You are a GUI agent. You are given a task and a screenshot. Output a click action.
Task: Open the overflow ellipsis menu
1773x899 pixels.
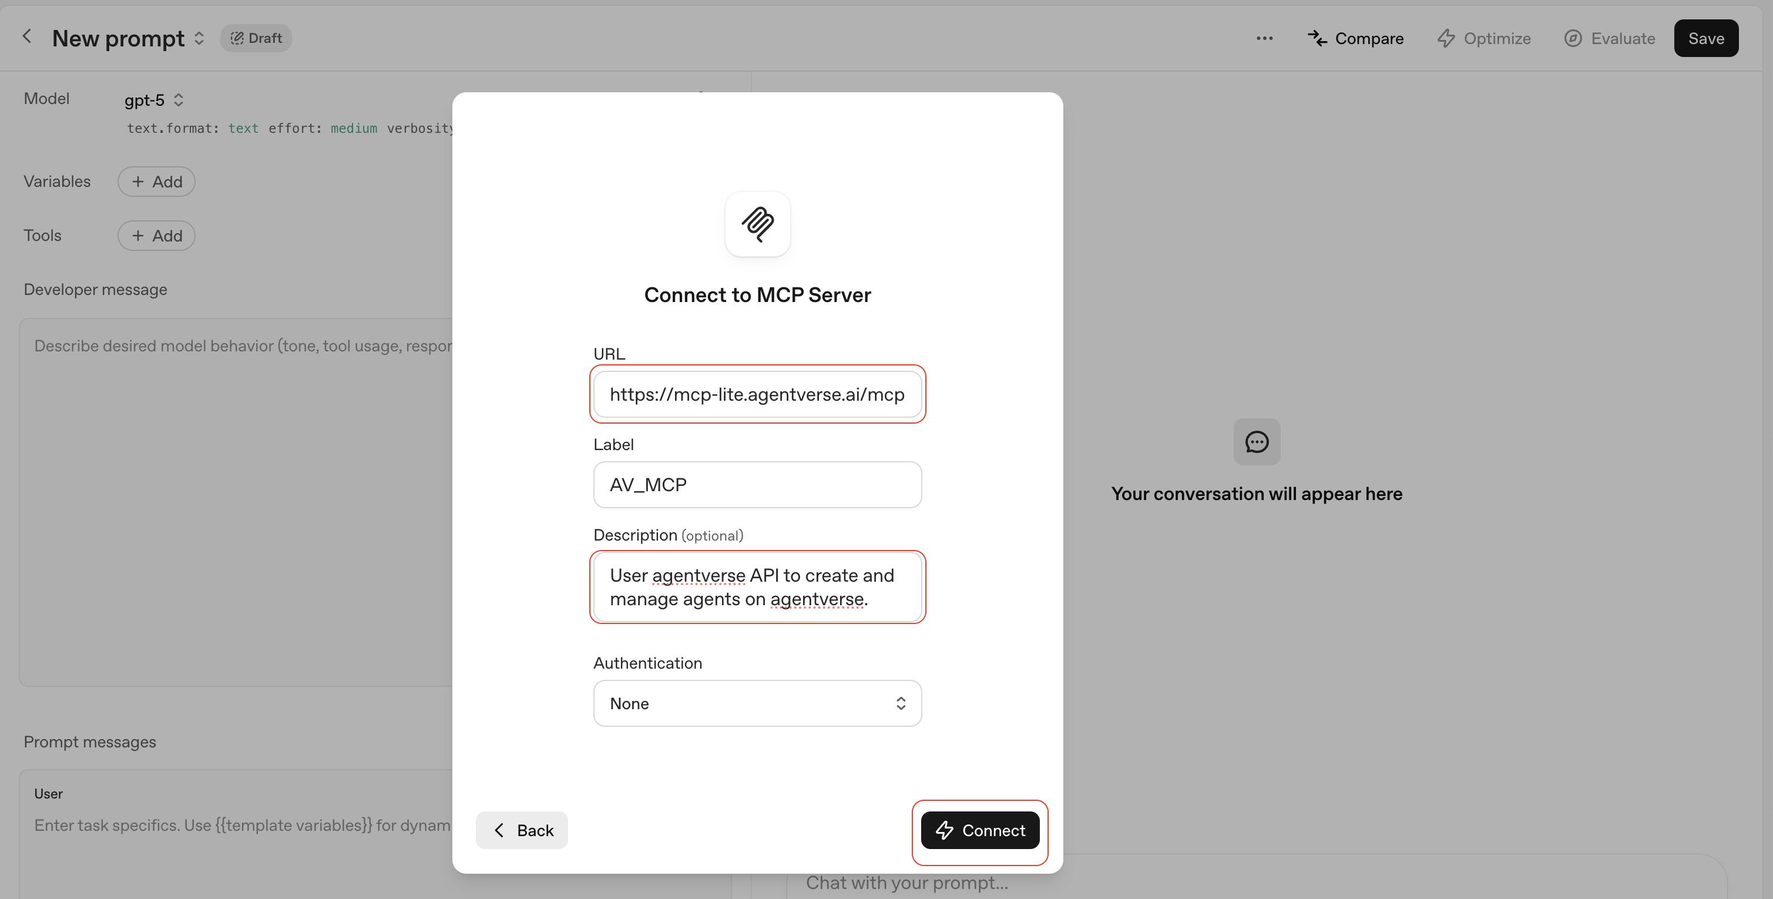pyautogui.click(x=1264, y=39)
